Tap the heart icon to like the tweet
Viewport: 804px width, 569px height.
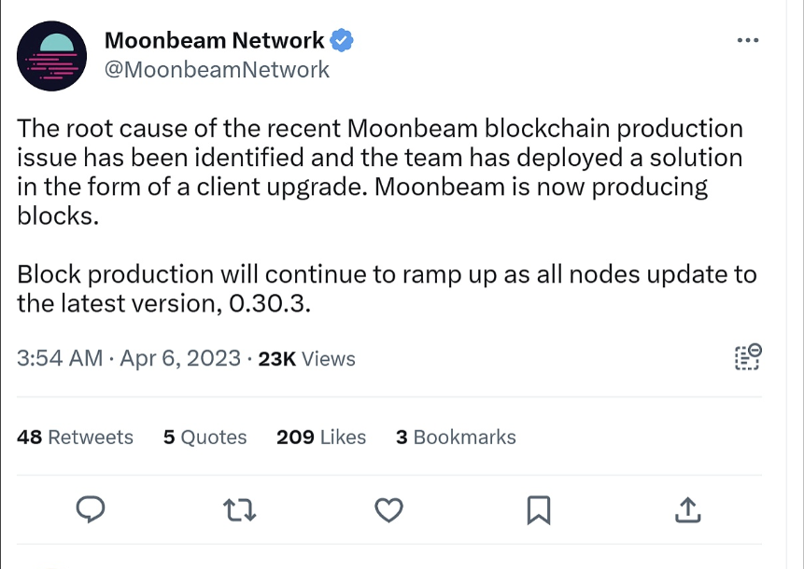388,510
